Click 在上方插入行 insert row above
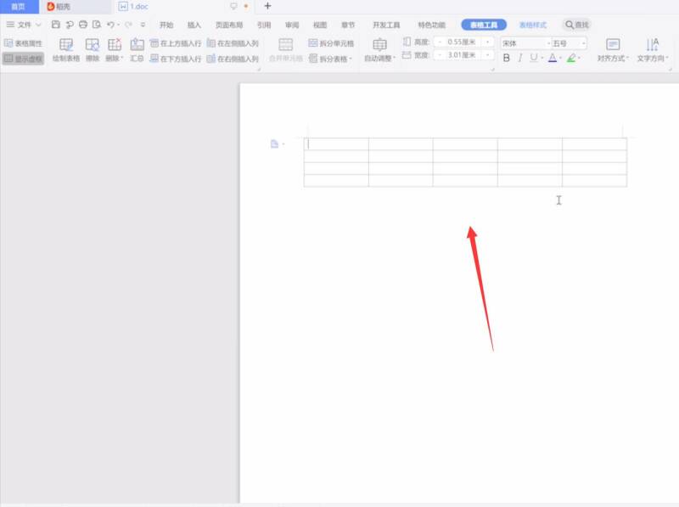Viewport: 679px width, 507px height. pyautogui.click(x=176, y=43)
